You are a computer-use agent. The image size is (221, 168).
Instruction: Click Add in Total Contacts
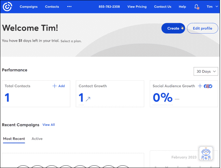coord(59,86)
